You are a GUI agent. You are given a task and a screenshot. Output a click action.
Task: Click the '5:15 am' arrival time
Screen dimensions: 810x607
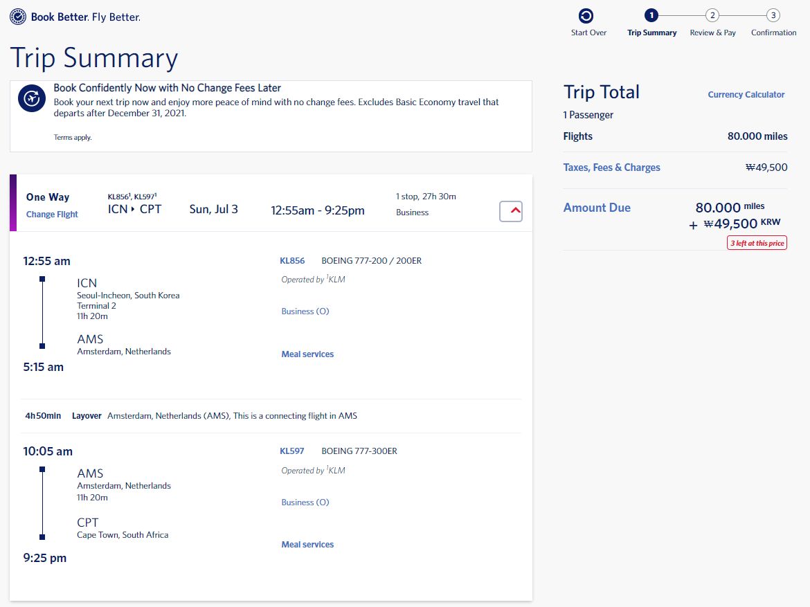[44, 368]
